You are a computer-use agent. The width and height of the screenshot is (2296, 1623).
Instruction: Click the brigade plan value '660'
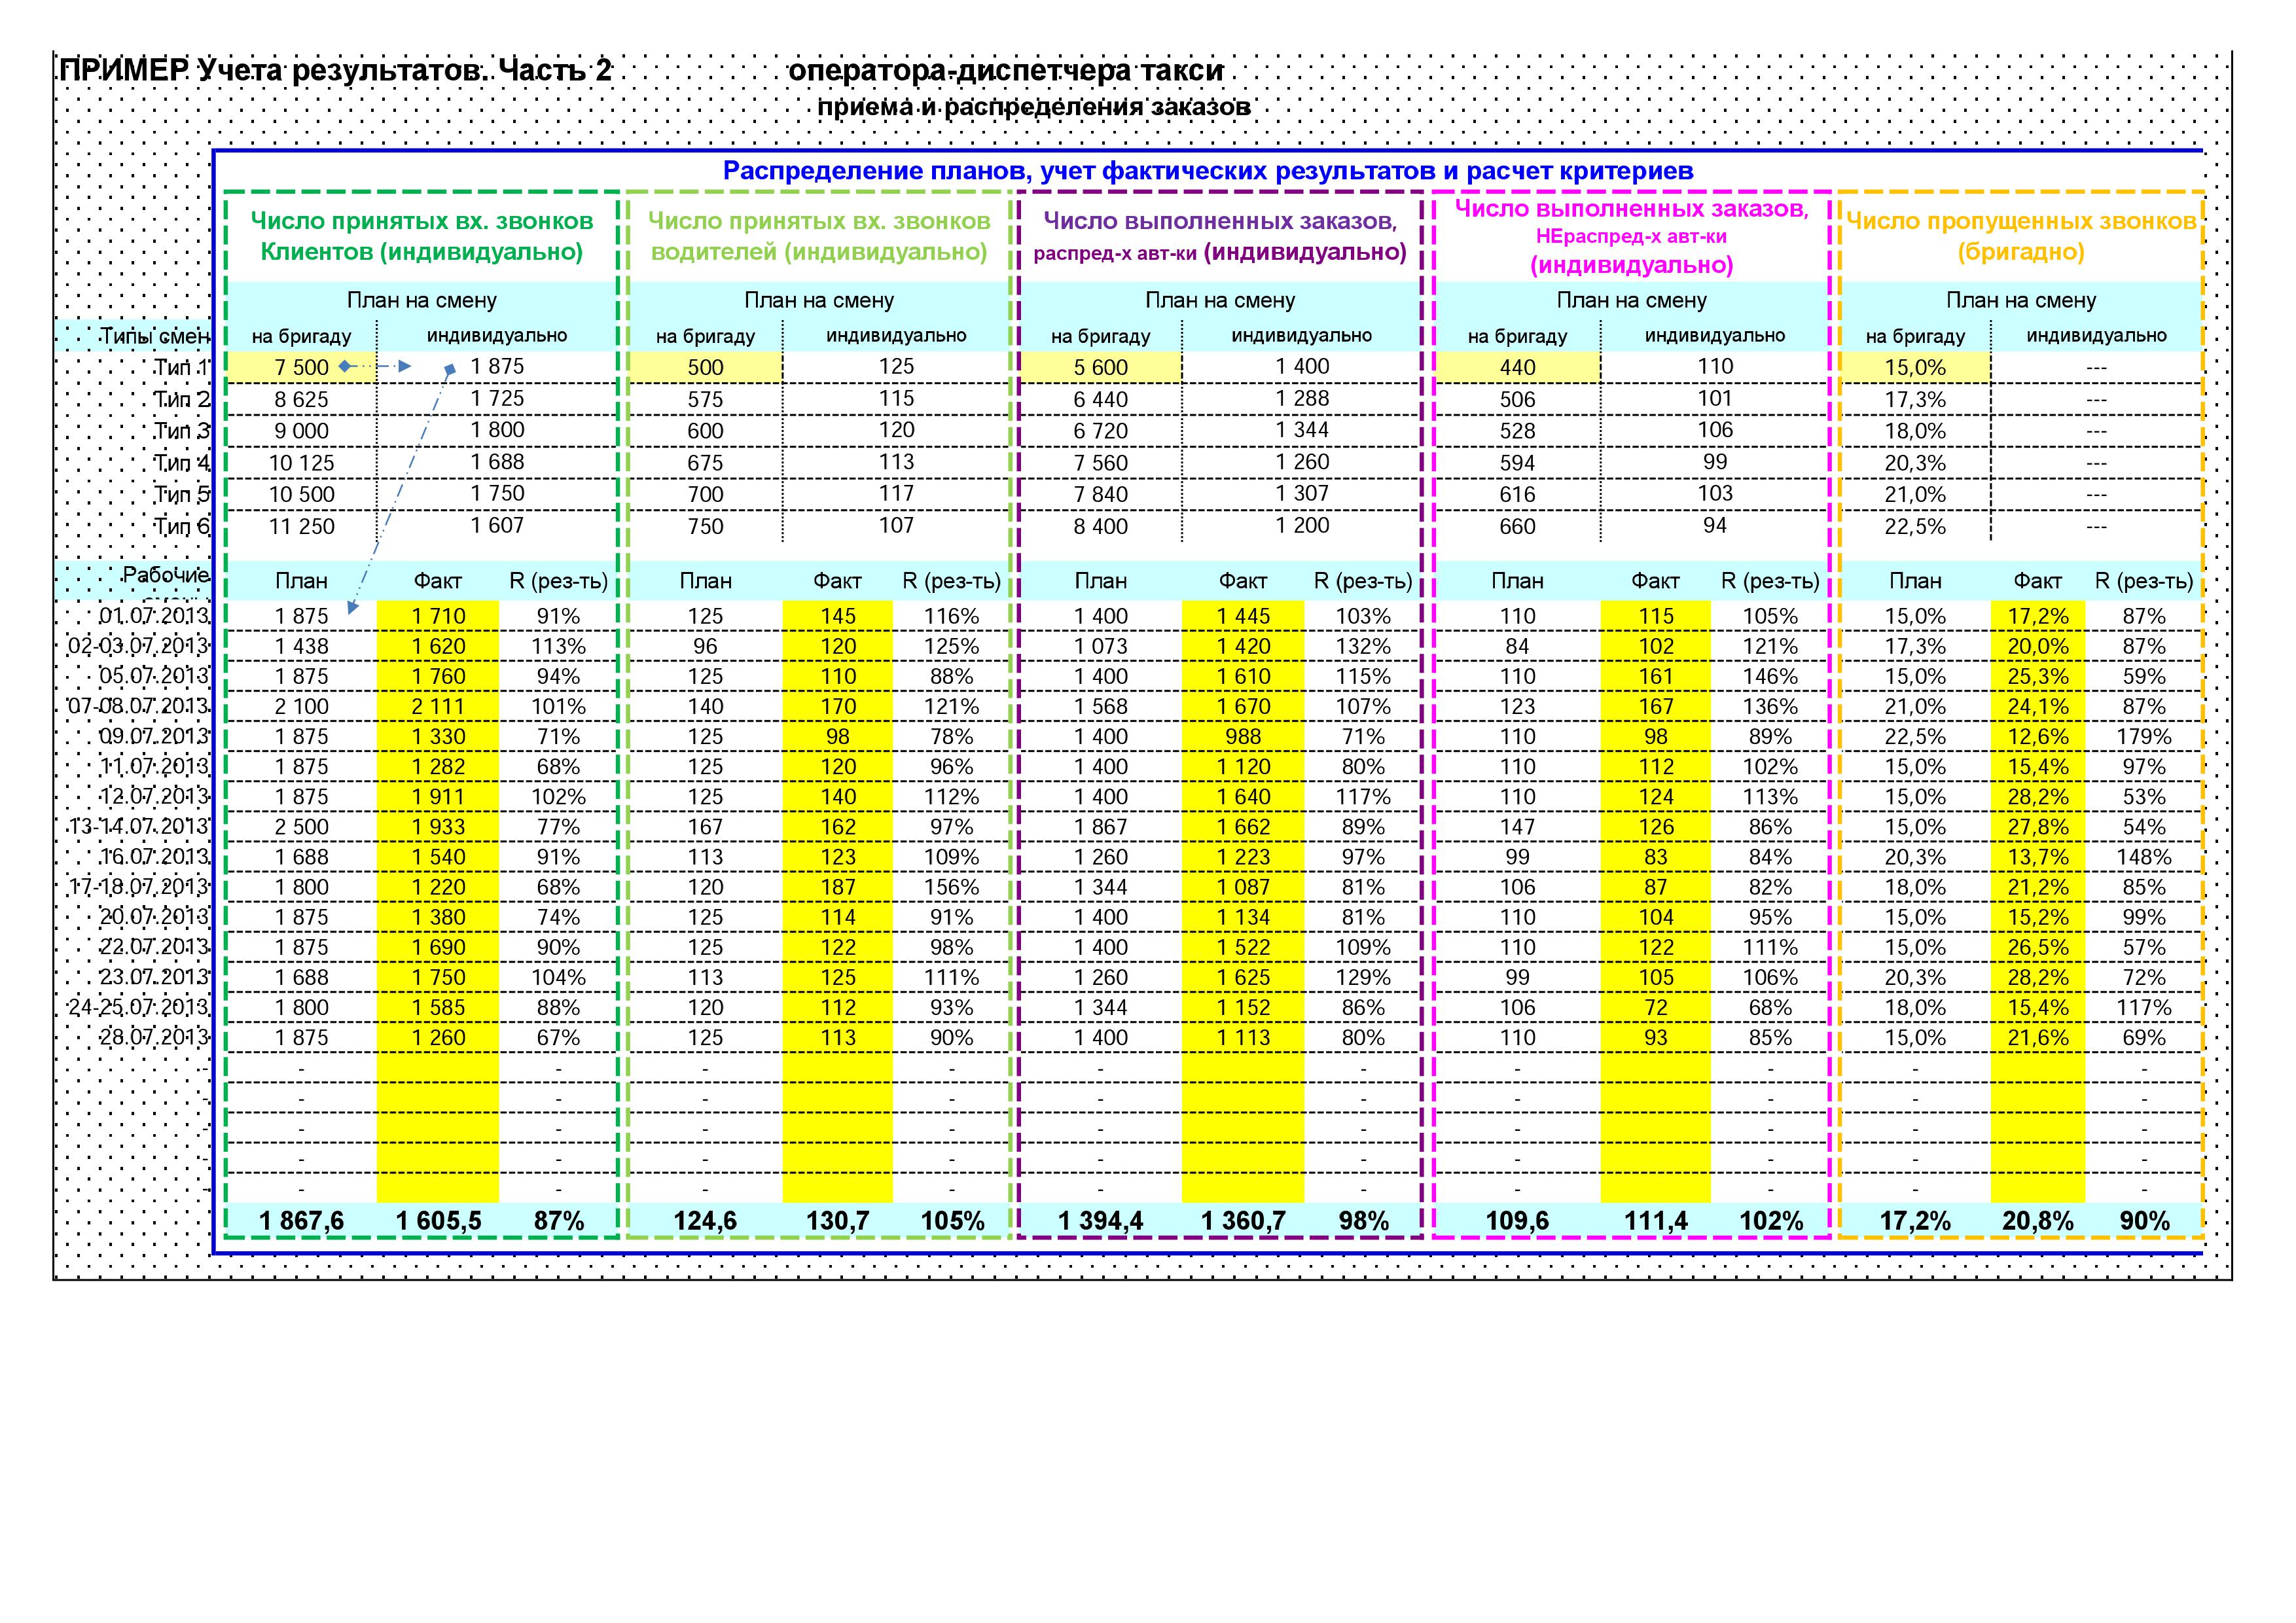[x=1517, y=526]
